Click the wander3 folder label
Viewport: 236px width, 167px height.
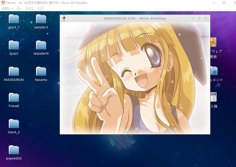(x=41, y=27)
